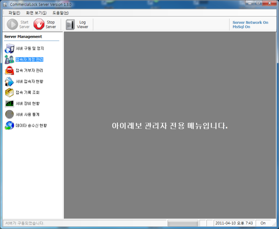Click the 서버가 구동되었습니다 status bar message
Screen dimensions: 279x229
25,223
